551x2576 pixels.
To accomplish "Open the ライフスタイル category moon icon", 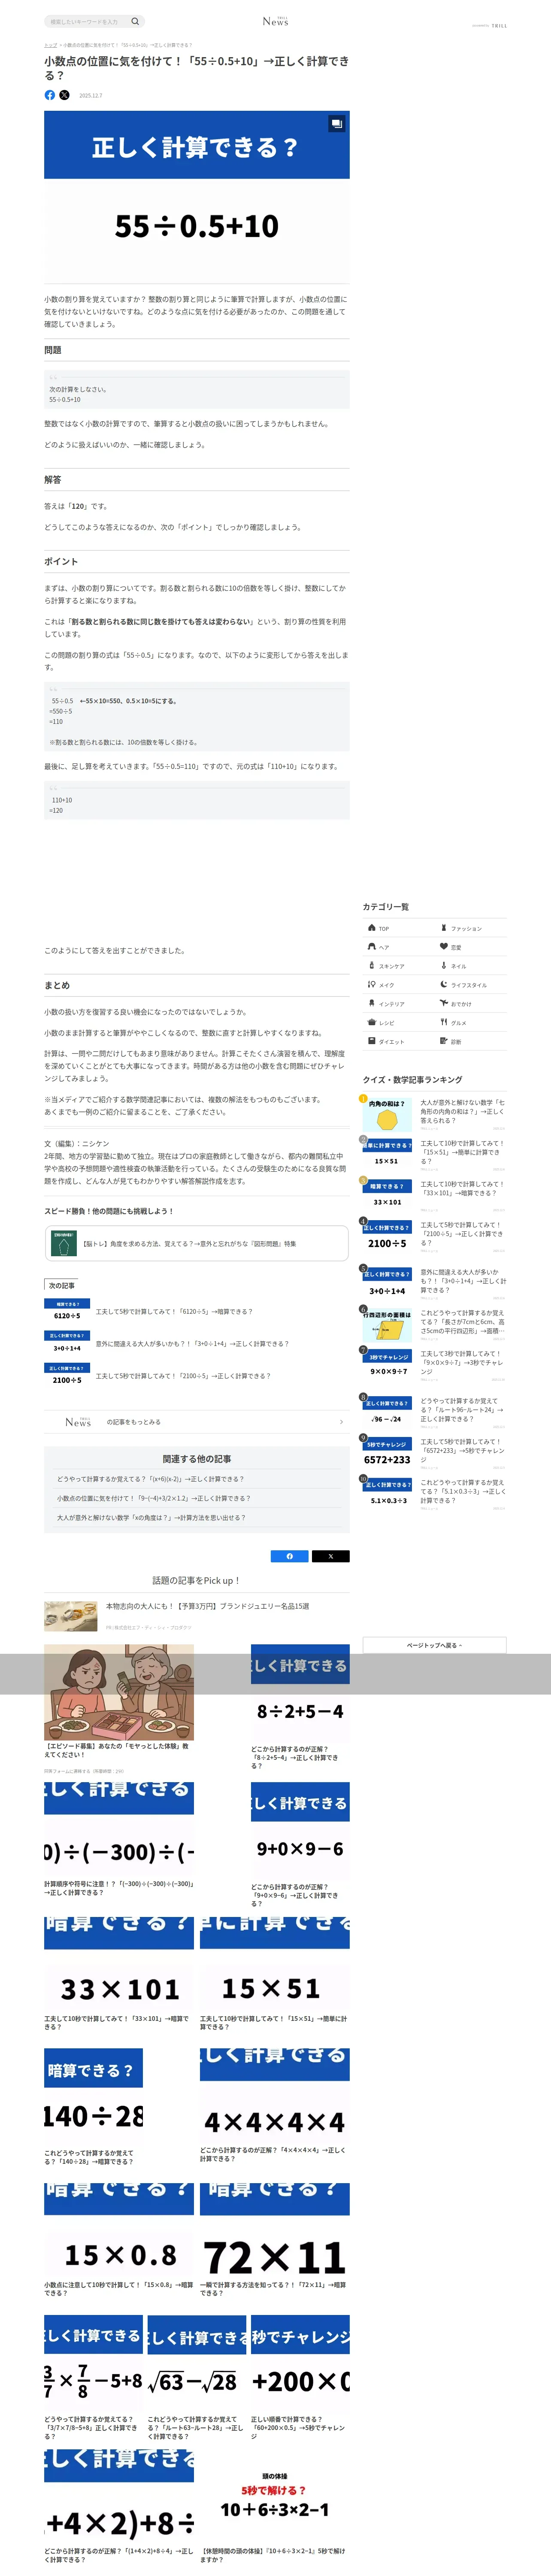I will coord(444,984).
